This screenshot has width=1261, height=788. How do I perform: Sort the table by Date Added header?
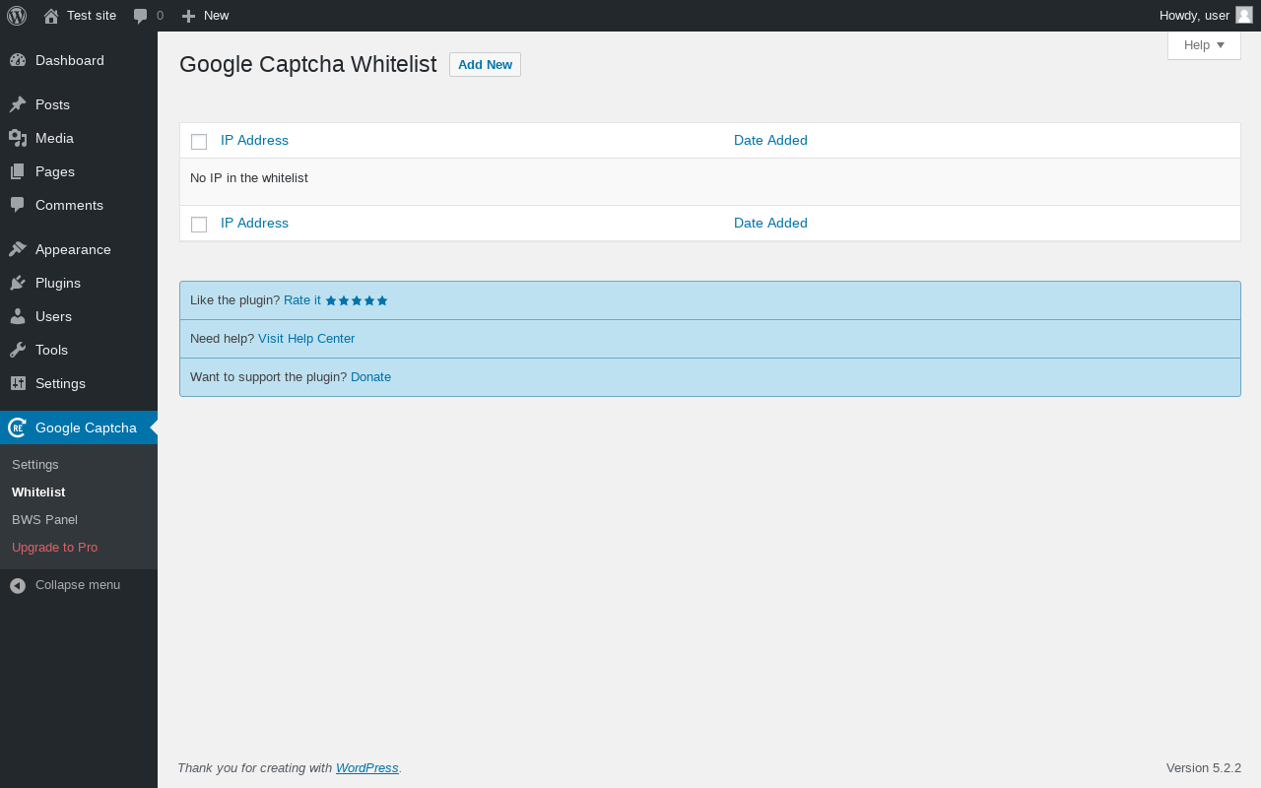770,140
